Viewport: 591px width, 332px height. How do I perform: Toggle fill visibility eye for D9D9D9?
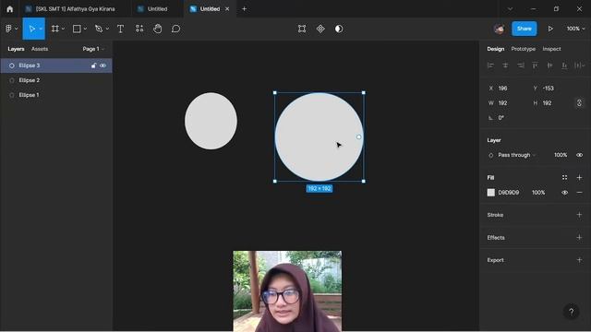click(x=564, y=193)
